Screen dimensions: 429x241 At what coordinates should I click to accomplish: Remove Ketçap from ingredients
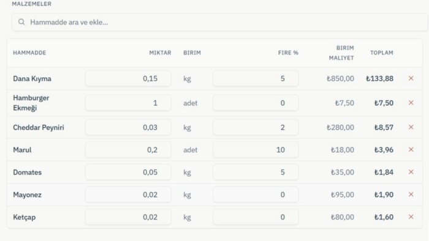pos(411,217)
